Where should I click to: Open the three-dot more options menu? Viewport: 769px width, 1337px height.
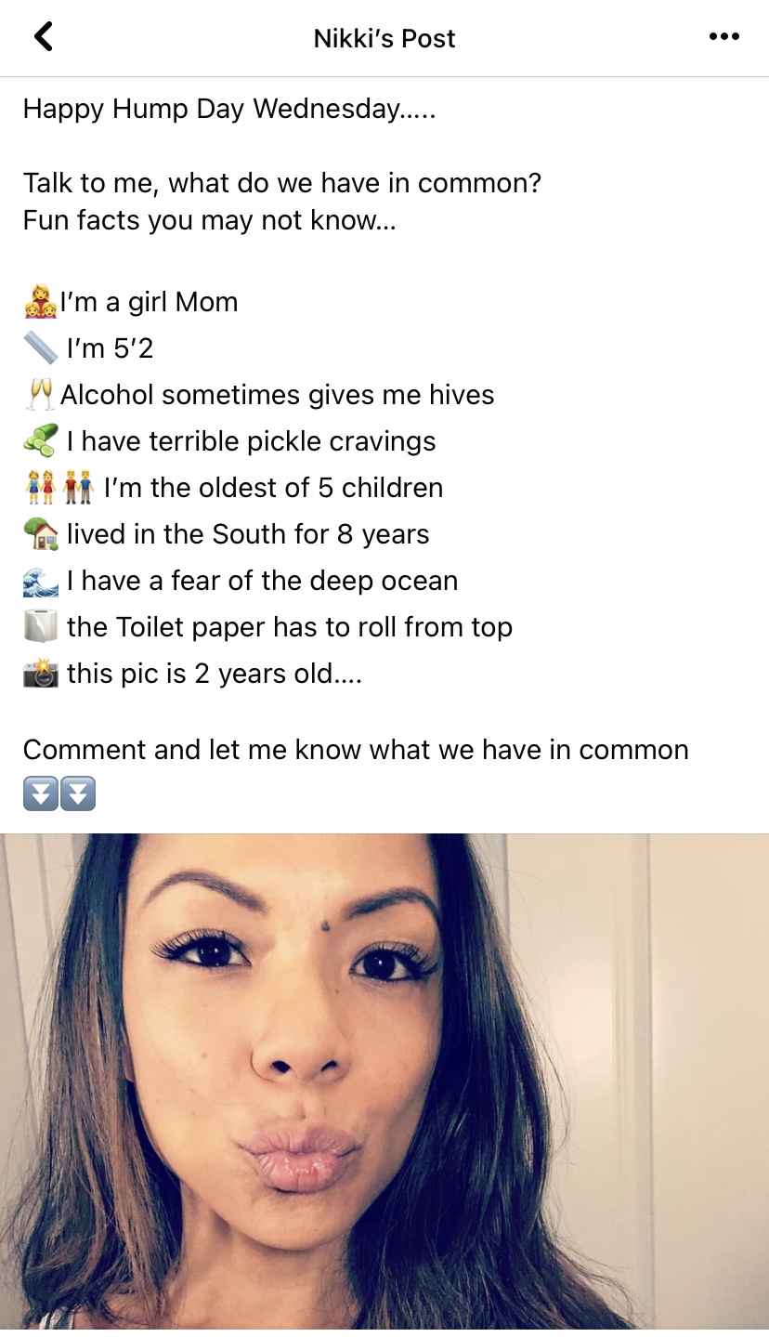tap(723, 37)
